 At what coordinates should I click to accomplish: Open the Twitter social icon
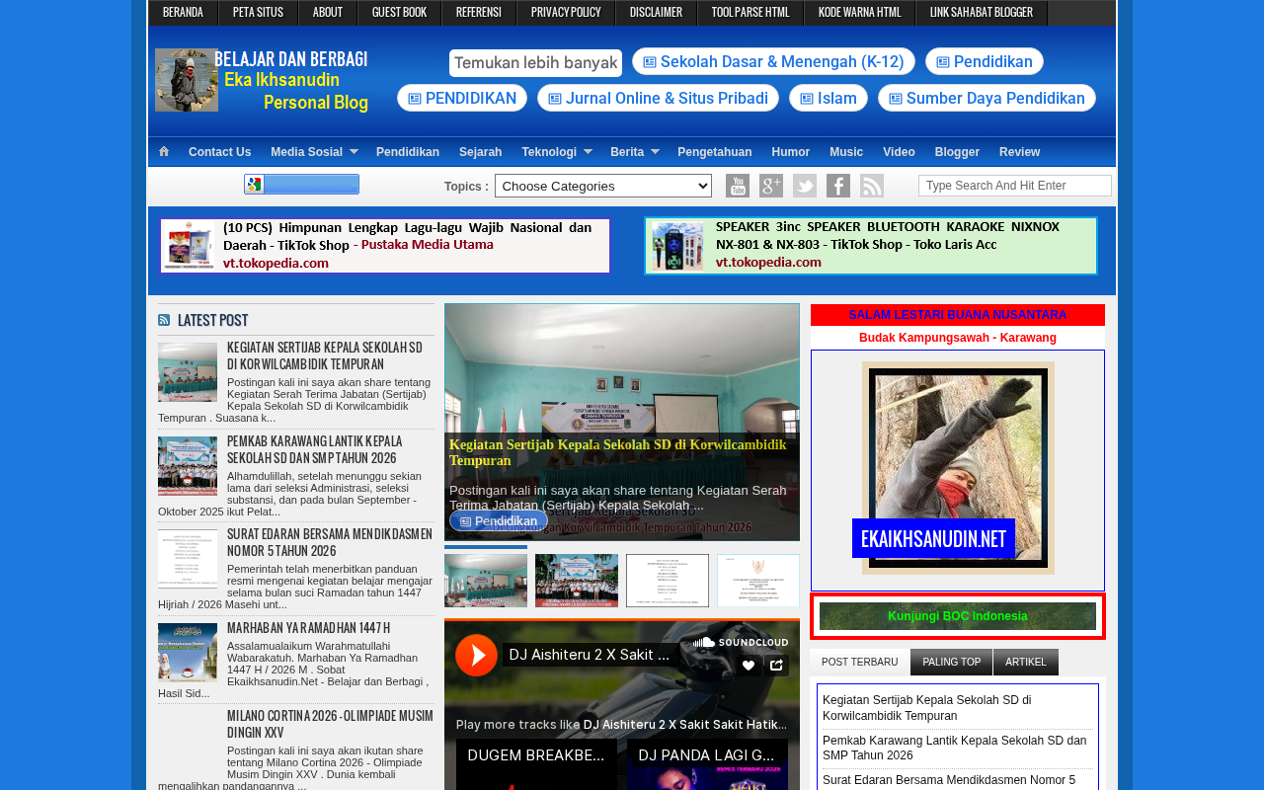point(805,186)
